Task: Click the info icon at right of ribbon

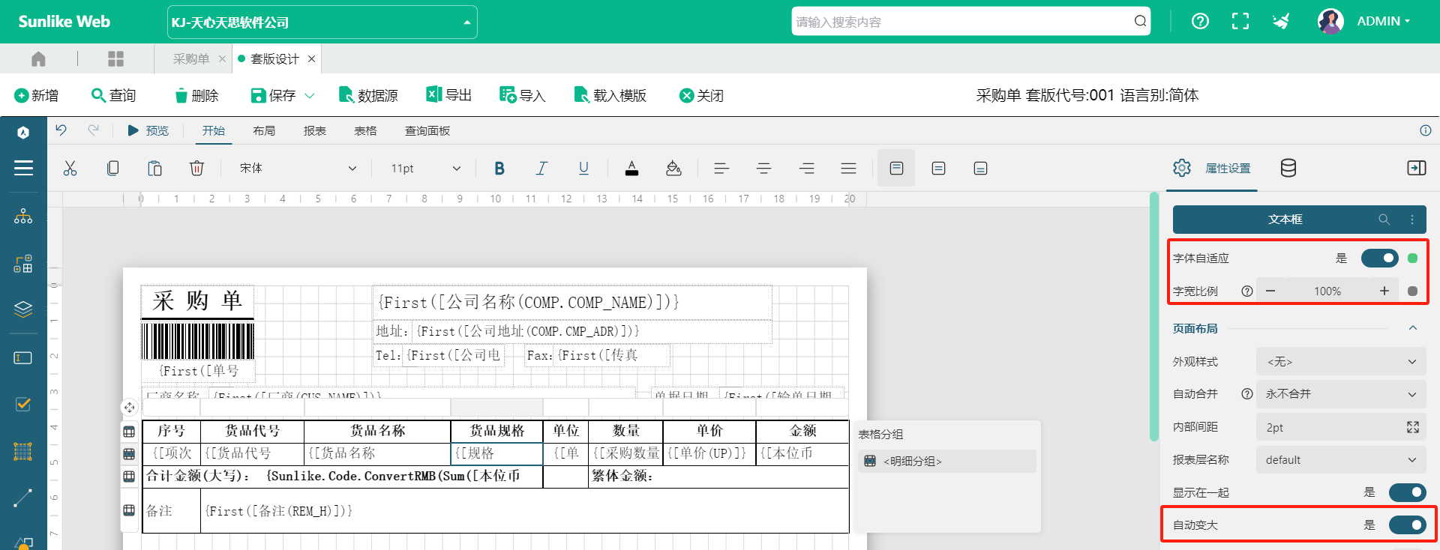Action: click(1425, 130)
